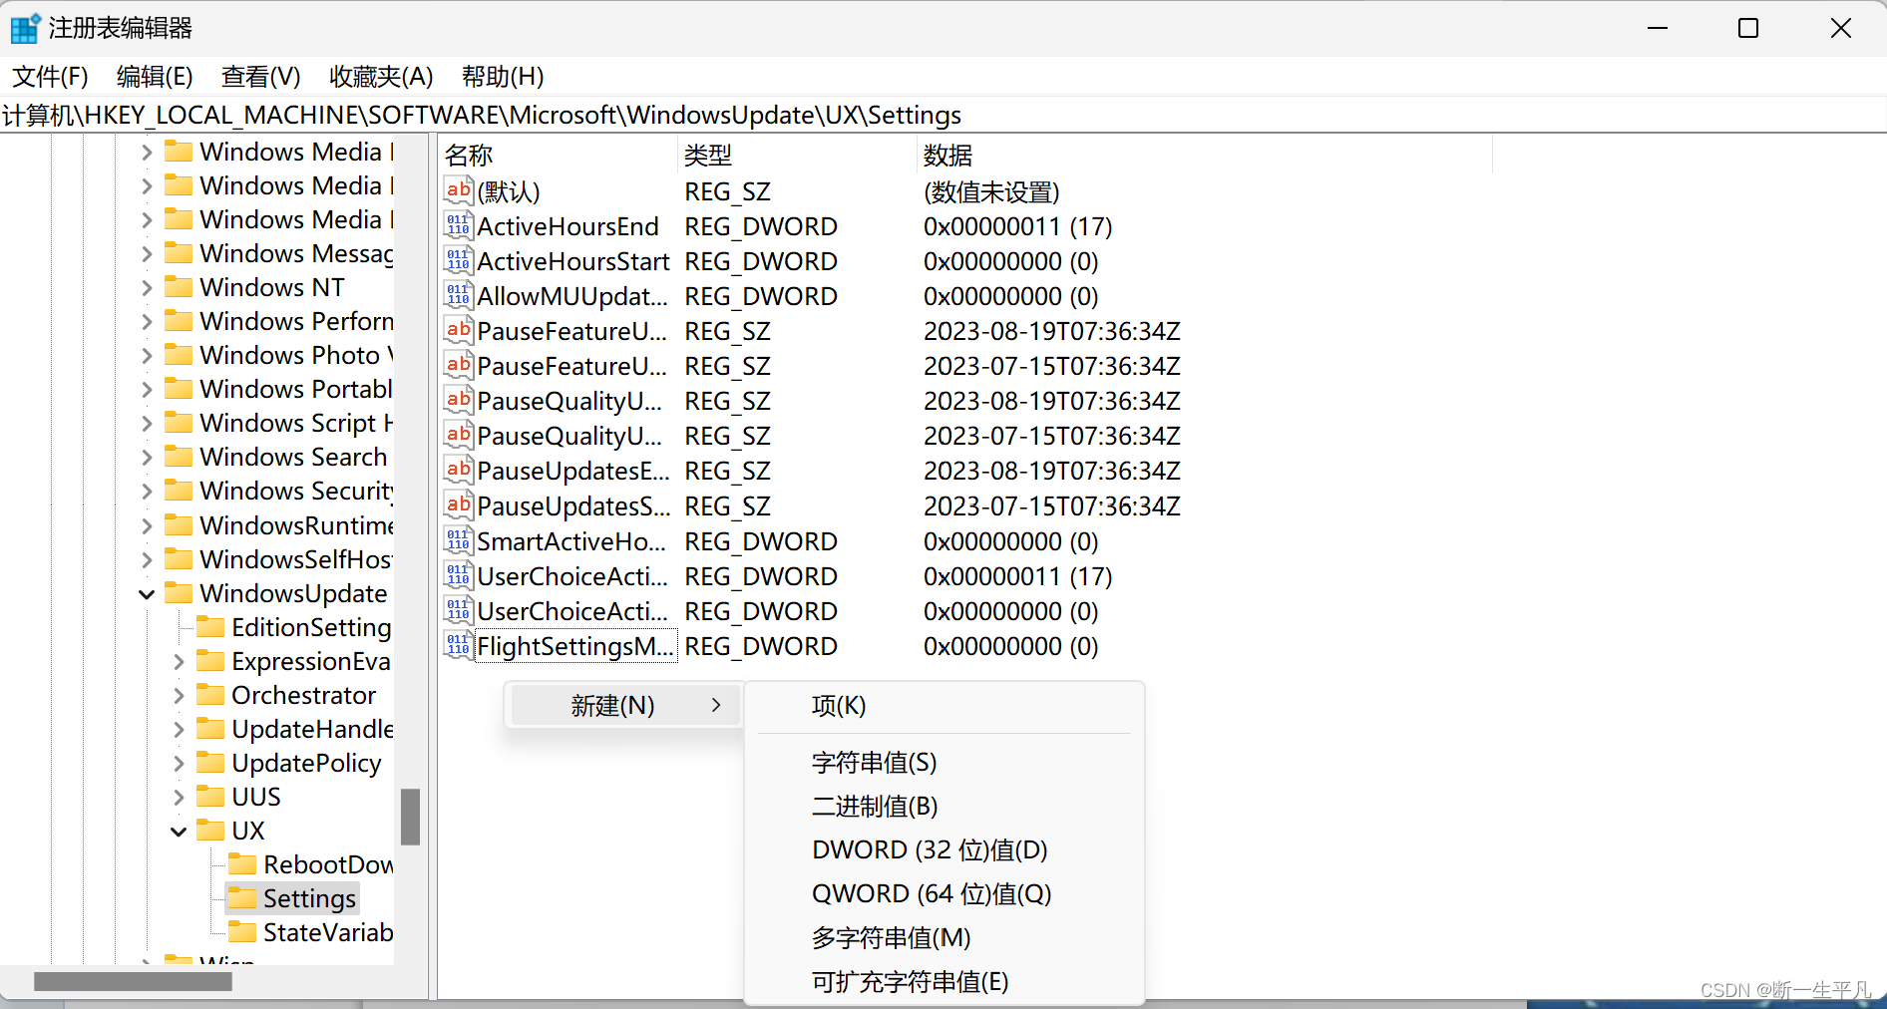The height and width of the screenshot is (1009, 1887).
Task: Select the Windows Messag tree item
Action: 296,253
